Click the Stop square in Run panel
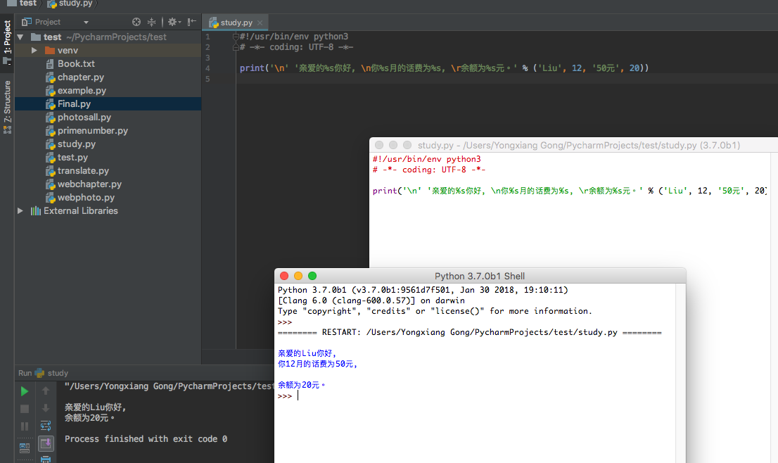The height and width of the screenshot is (463, 778). pos(25,409)
